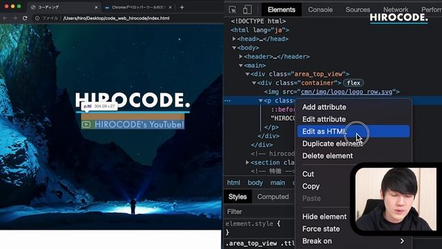Toggle the flex badge on container div
This screenshot has height=249, width=442.
click(354, 83)
